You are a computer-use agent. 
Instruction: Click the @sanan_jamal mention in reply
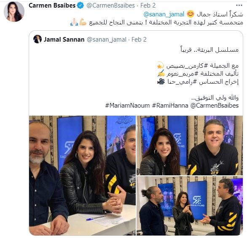coord(164,14)
